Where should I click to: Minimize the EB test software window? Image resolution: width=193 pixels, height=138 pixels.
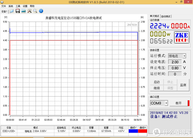click(176, 2)
